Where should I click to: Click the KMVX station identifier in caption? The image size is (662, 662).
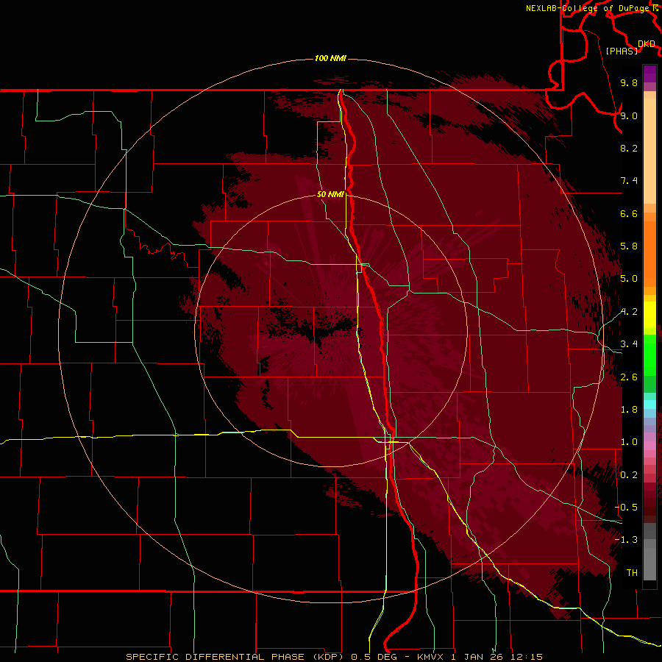point(431,657)
